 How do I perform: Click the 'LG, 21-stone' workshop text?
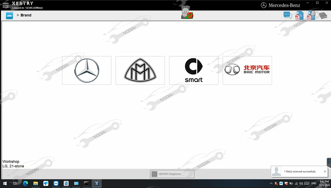pos(13,166)
